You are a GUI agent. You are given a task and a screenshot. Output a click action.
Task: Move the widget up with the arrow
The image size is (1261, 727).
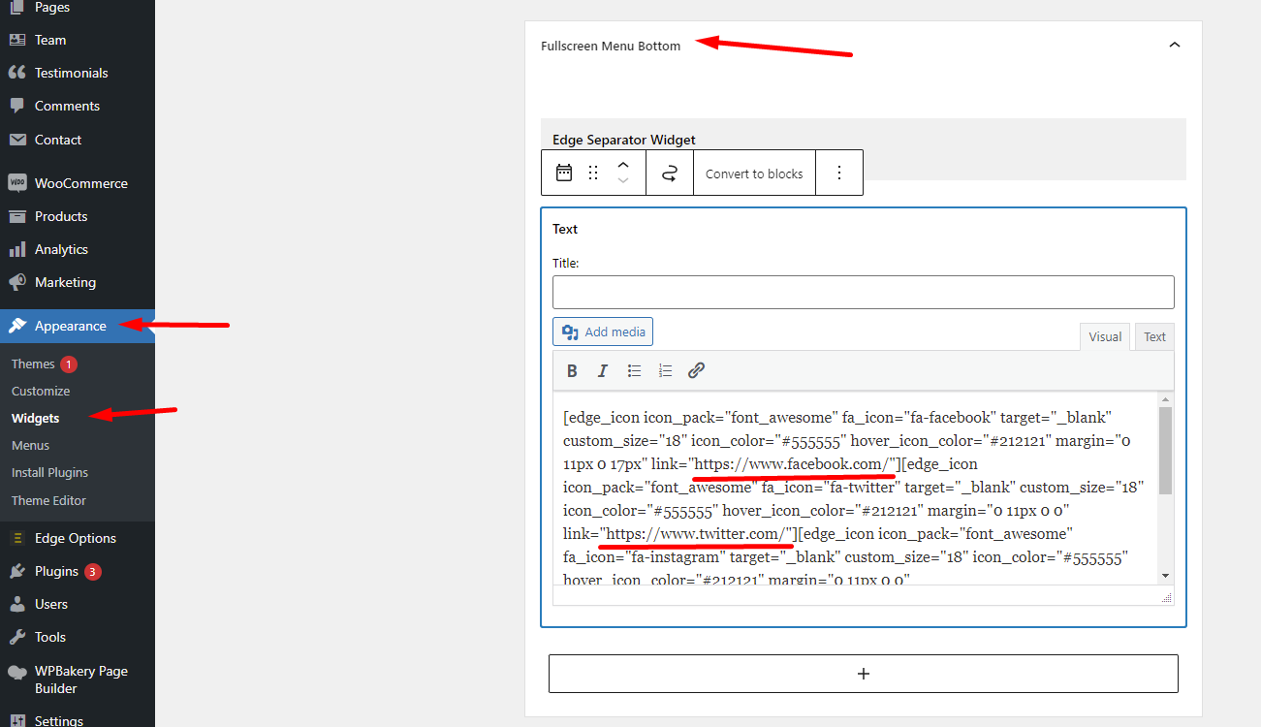point(623,165)
